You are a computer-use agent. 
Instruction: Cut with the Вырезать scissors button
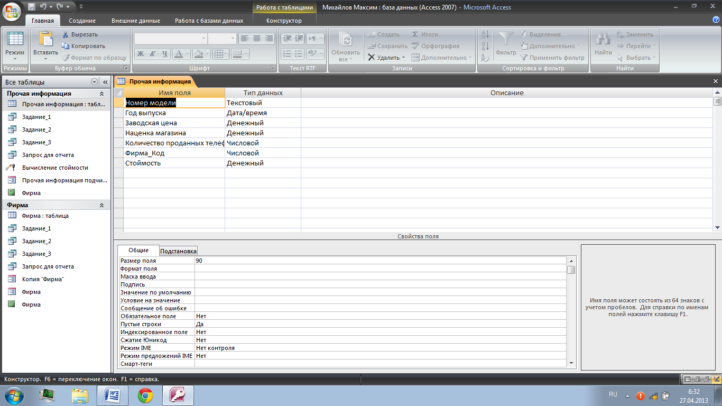point(80,34)
